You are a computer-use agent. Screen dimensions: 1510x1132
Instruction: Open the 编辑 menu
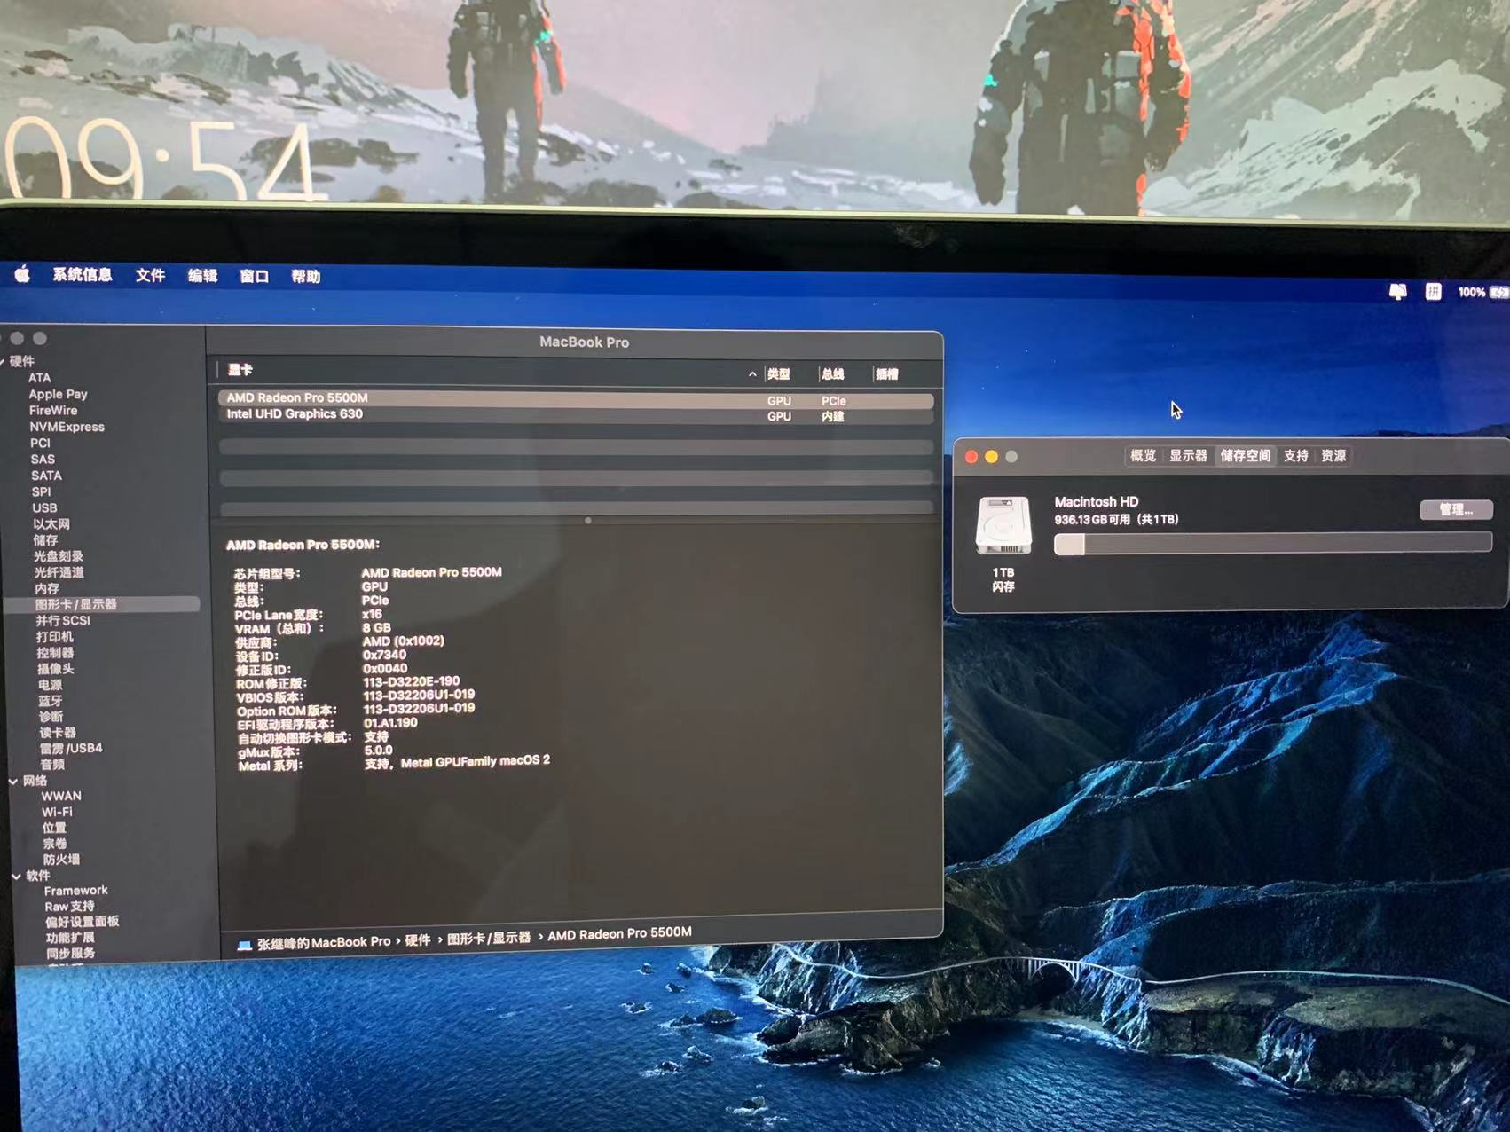click(202, 276)
